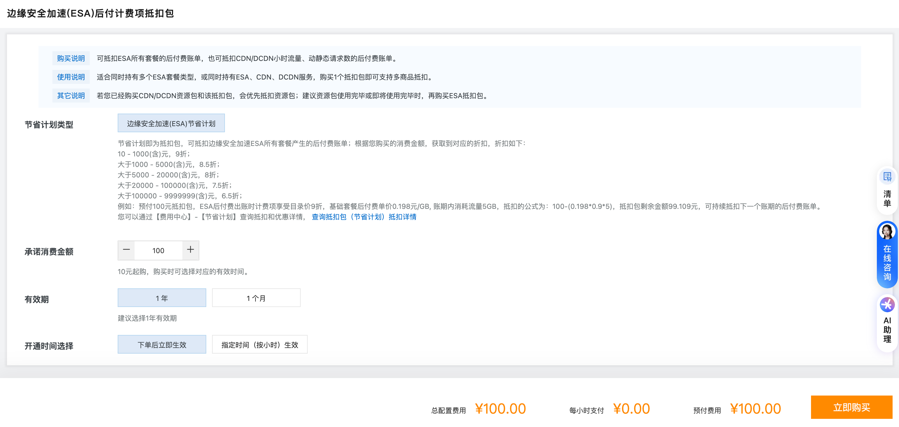Select 边缘安全加速(ESA)节省计划 plan type
This screenshot has width=899, height=427.
(x=171, y=123)
